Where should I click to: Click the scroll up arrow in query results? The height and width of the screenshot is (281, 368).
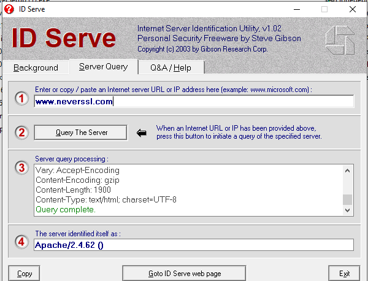[x=348, y=171]
